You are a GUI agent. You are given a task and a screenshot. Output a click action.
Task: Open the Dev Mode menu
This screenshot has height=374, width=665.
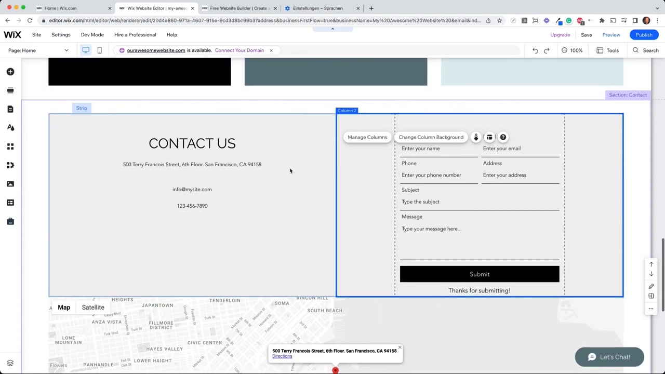point(92,35)
